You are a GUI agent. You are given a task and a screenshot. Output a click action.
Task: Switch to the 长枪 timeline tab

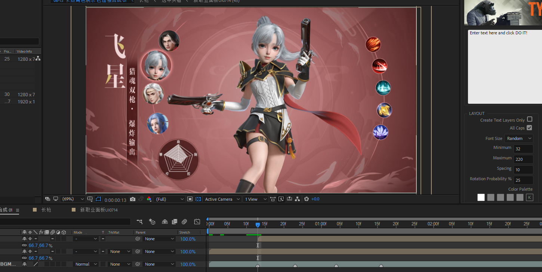46,210
